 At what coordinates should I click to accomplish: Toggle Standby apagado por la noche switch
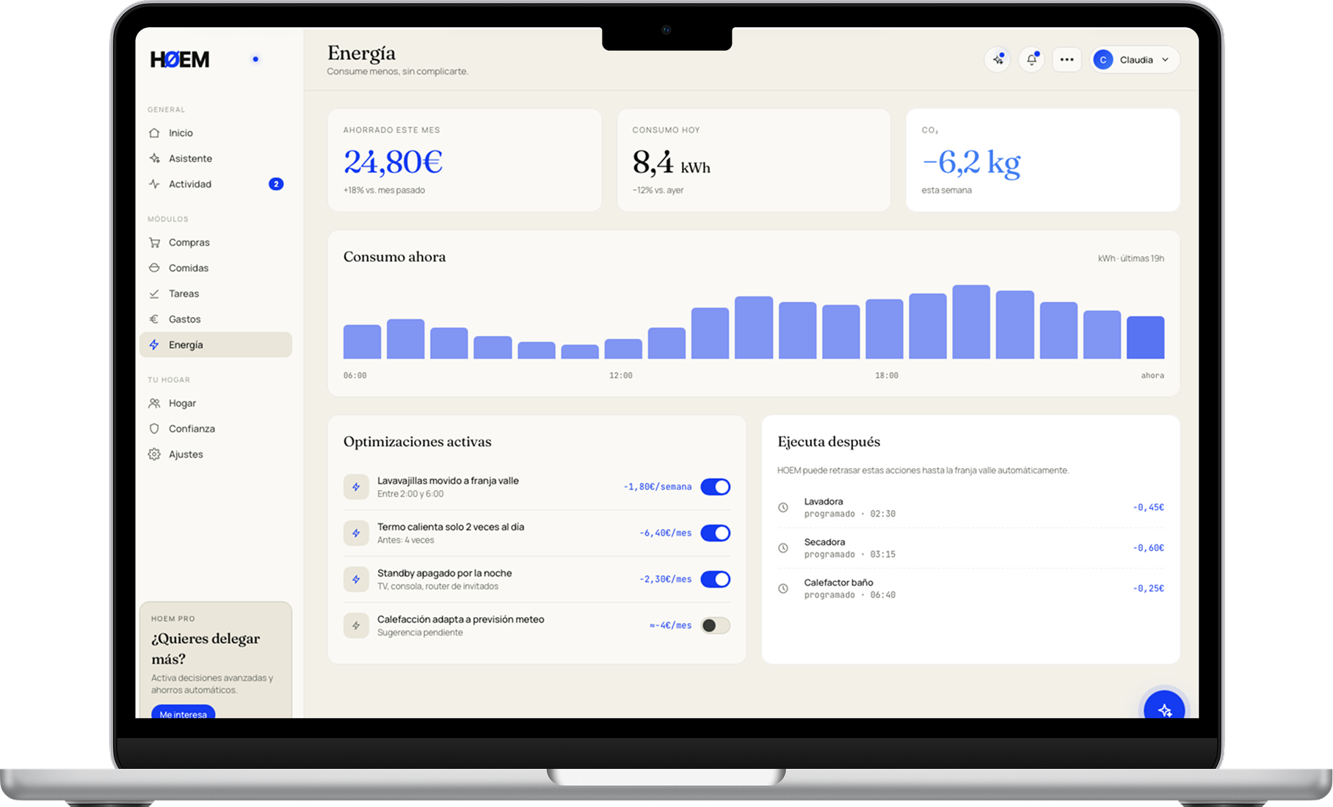[x=715, y=579]
